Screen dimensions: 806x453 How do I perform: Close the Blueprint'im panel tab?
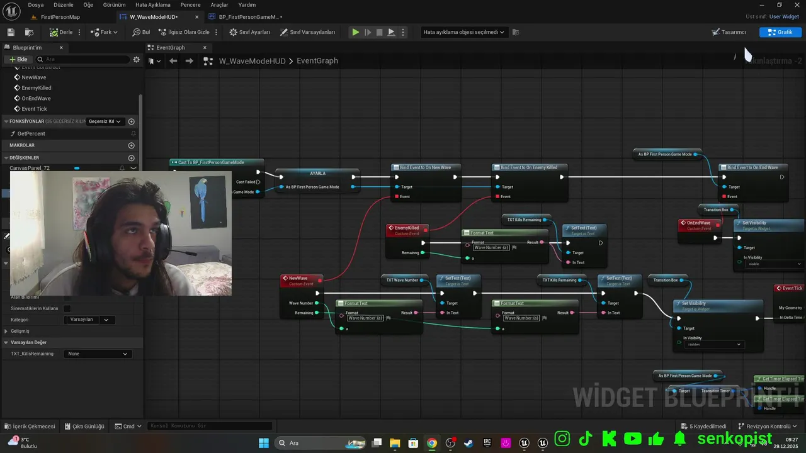click(x=61, y=47)
